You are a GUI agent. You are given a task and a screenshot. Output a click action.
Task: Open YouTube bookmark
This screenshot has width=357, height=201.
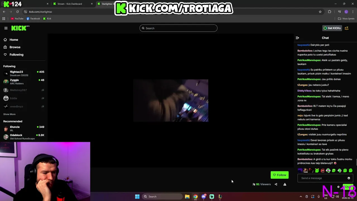(x=17, y=19)
